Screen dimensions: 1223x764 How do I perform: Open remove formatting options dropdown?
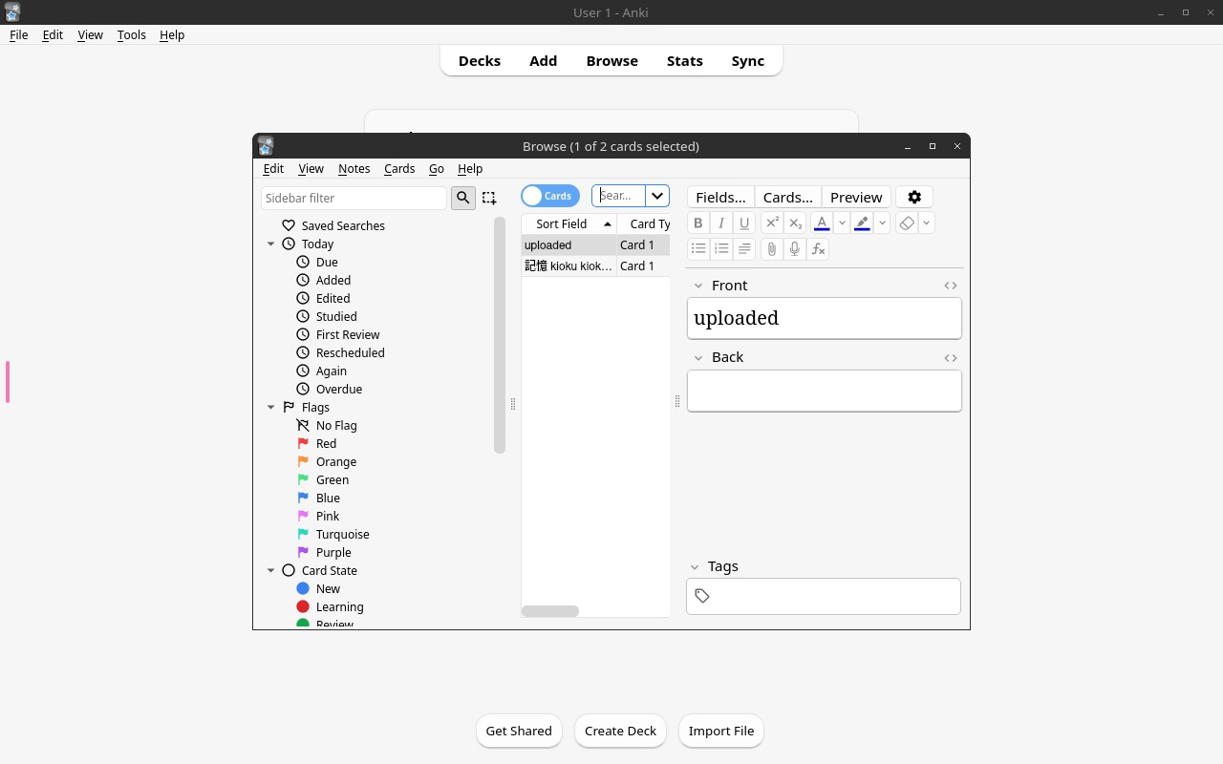[926, 223]
